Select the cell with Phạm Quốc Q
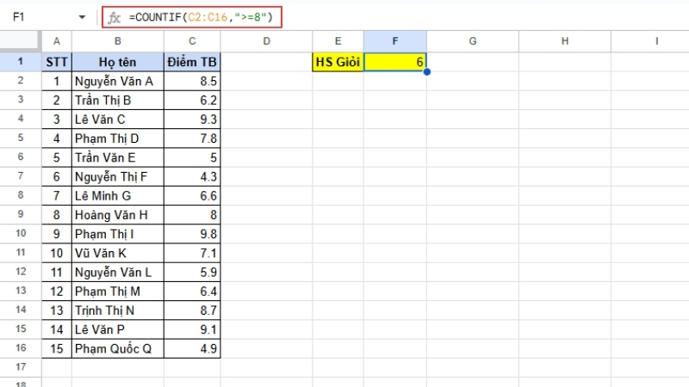The height and width of the screenshot is (387, 689). (117, 348)
